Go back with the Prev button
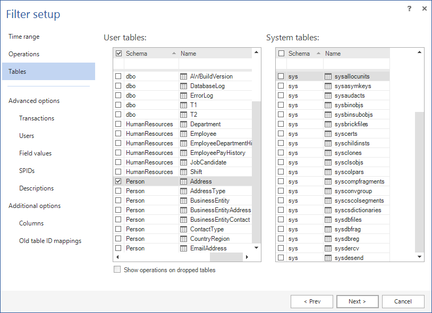The height and width of the screenshot is (313, 432). pos(312,301)
